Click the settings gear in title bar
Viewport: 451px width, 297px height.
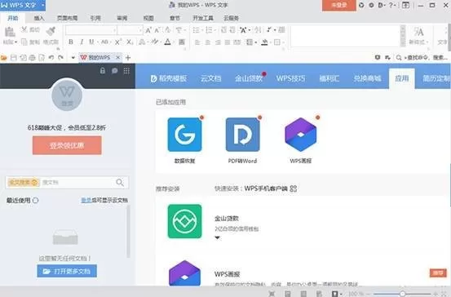point(371,5)
